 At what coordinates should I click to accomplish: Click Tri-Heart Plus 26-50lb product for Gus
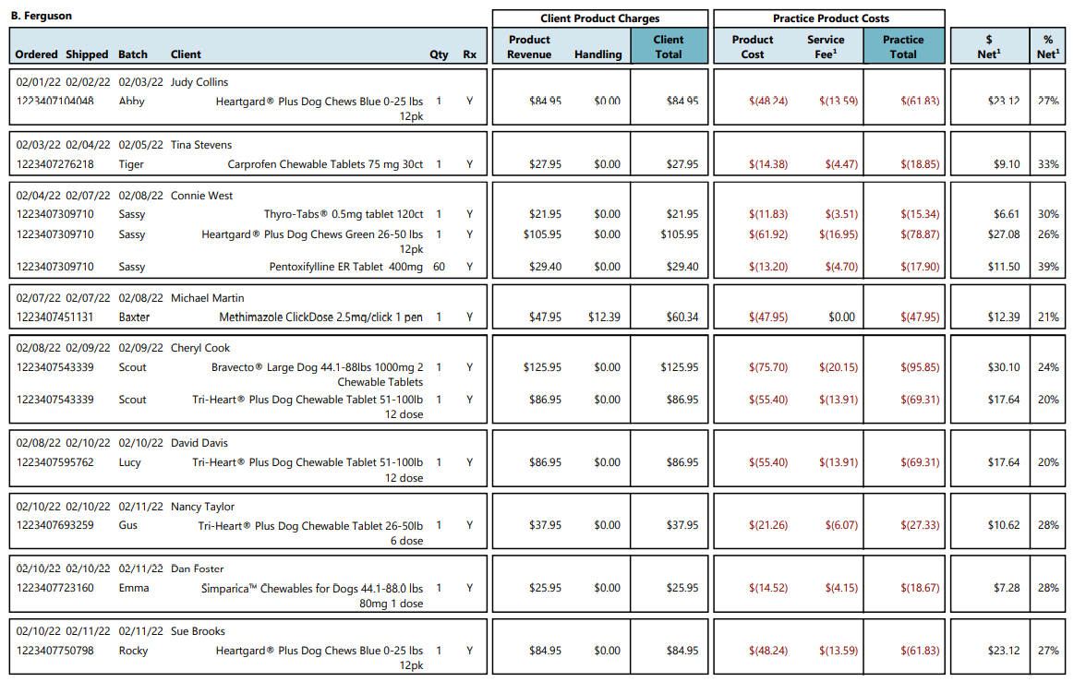pyautogui.click(x=310, y=532)
